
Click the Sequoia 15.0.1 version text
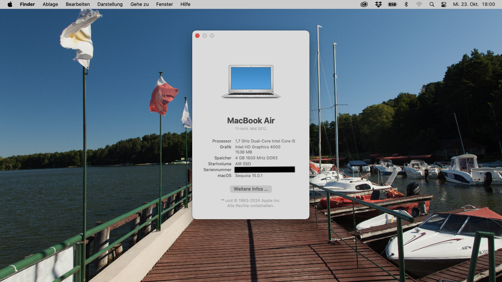pos(249,176)
